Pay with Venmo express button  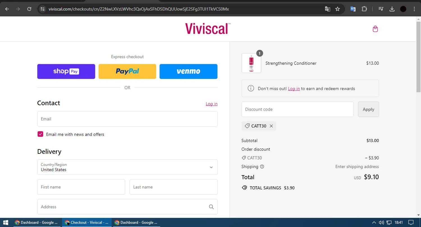click(189, 71)
